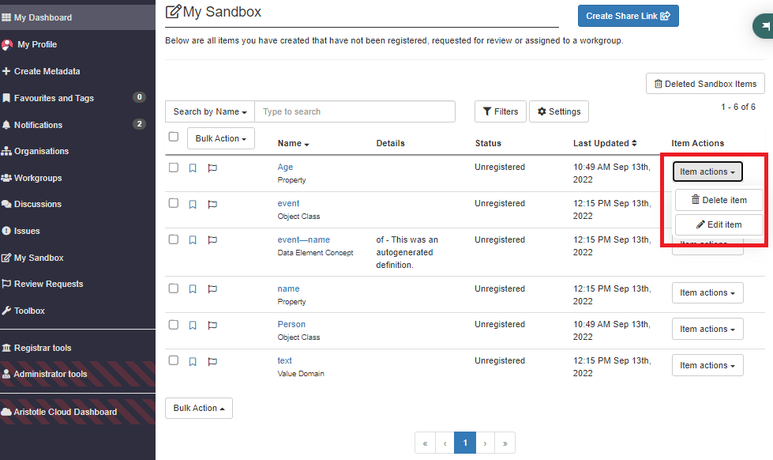The image size is (773, 460).
Task: Click the Last Updated sort icon
Action: point(634,143)
